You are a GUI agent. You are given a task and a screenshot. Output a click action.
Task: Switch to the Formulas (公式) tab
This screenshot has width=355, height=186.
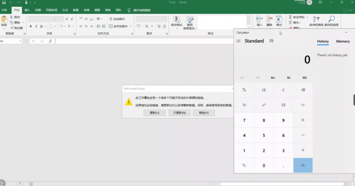click(x=65, y=10)
